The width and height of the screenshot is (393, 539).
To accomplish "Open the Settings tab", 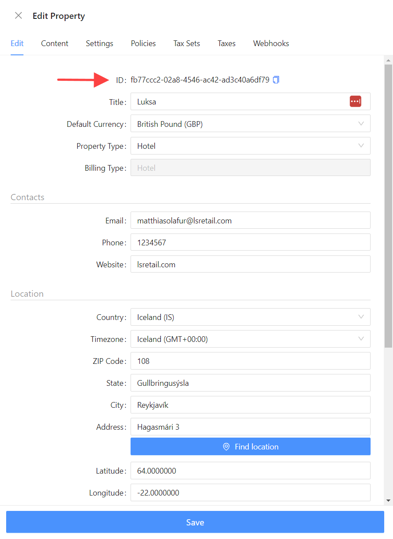I will [x=99, y=43].
